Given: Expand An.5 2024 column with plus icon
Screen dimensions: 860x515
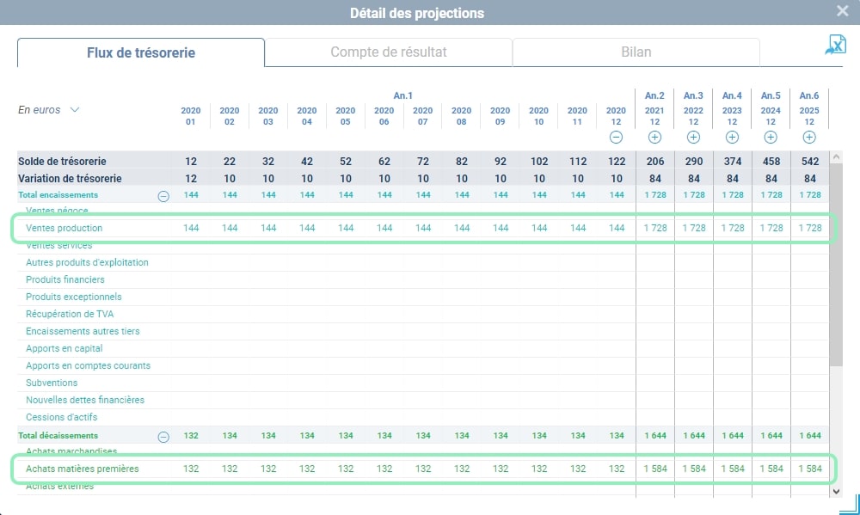Looking at the screenshot, I should tap(771, 138).
